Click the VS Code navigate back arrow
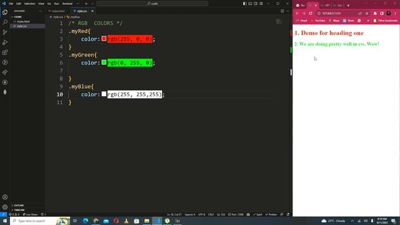 point(87,4)
